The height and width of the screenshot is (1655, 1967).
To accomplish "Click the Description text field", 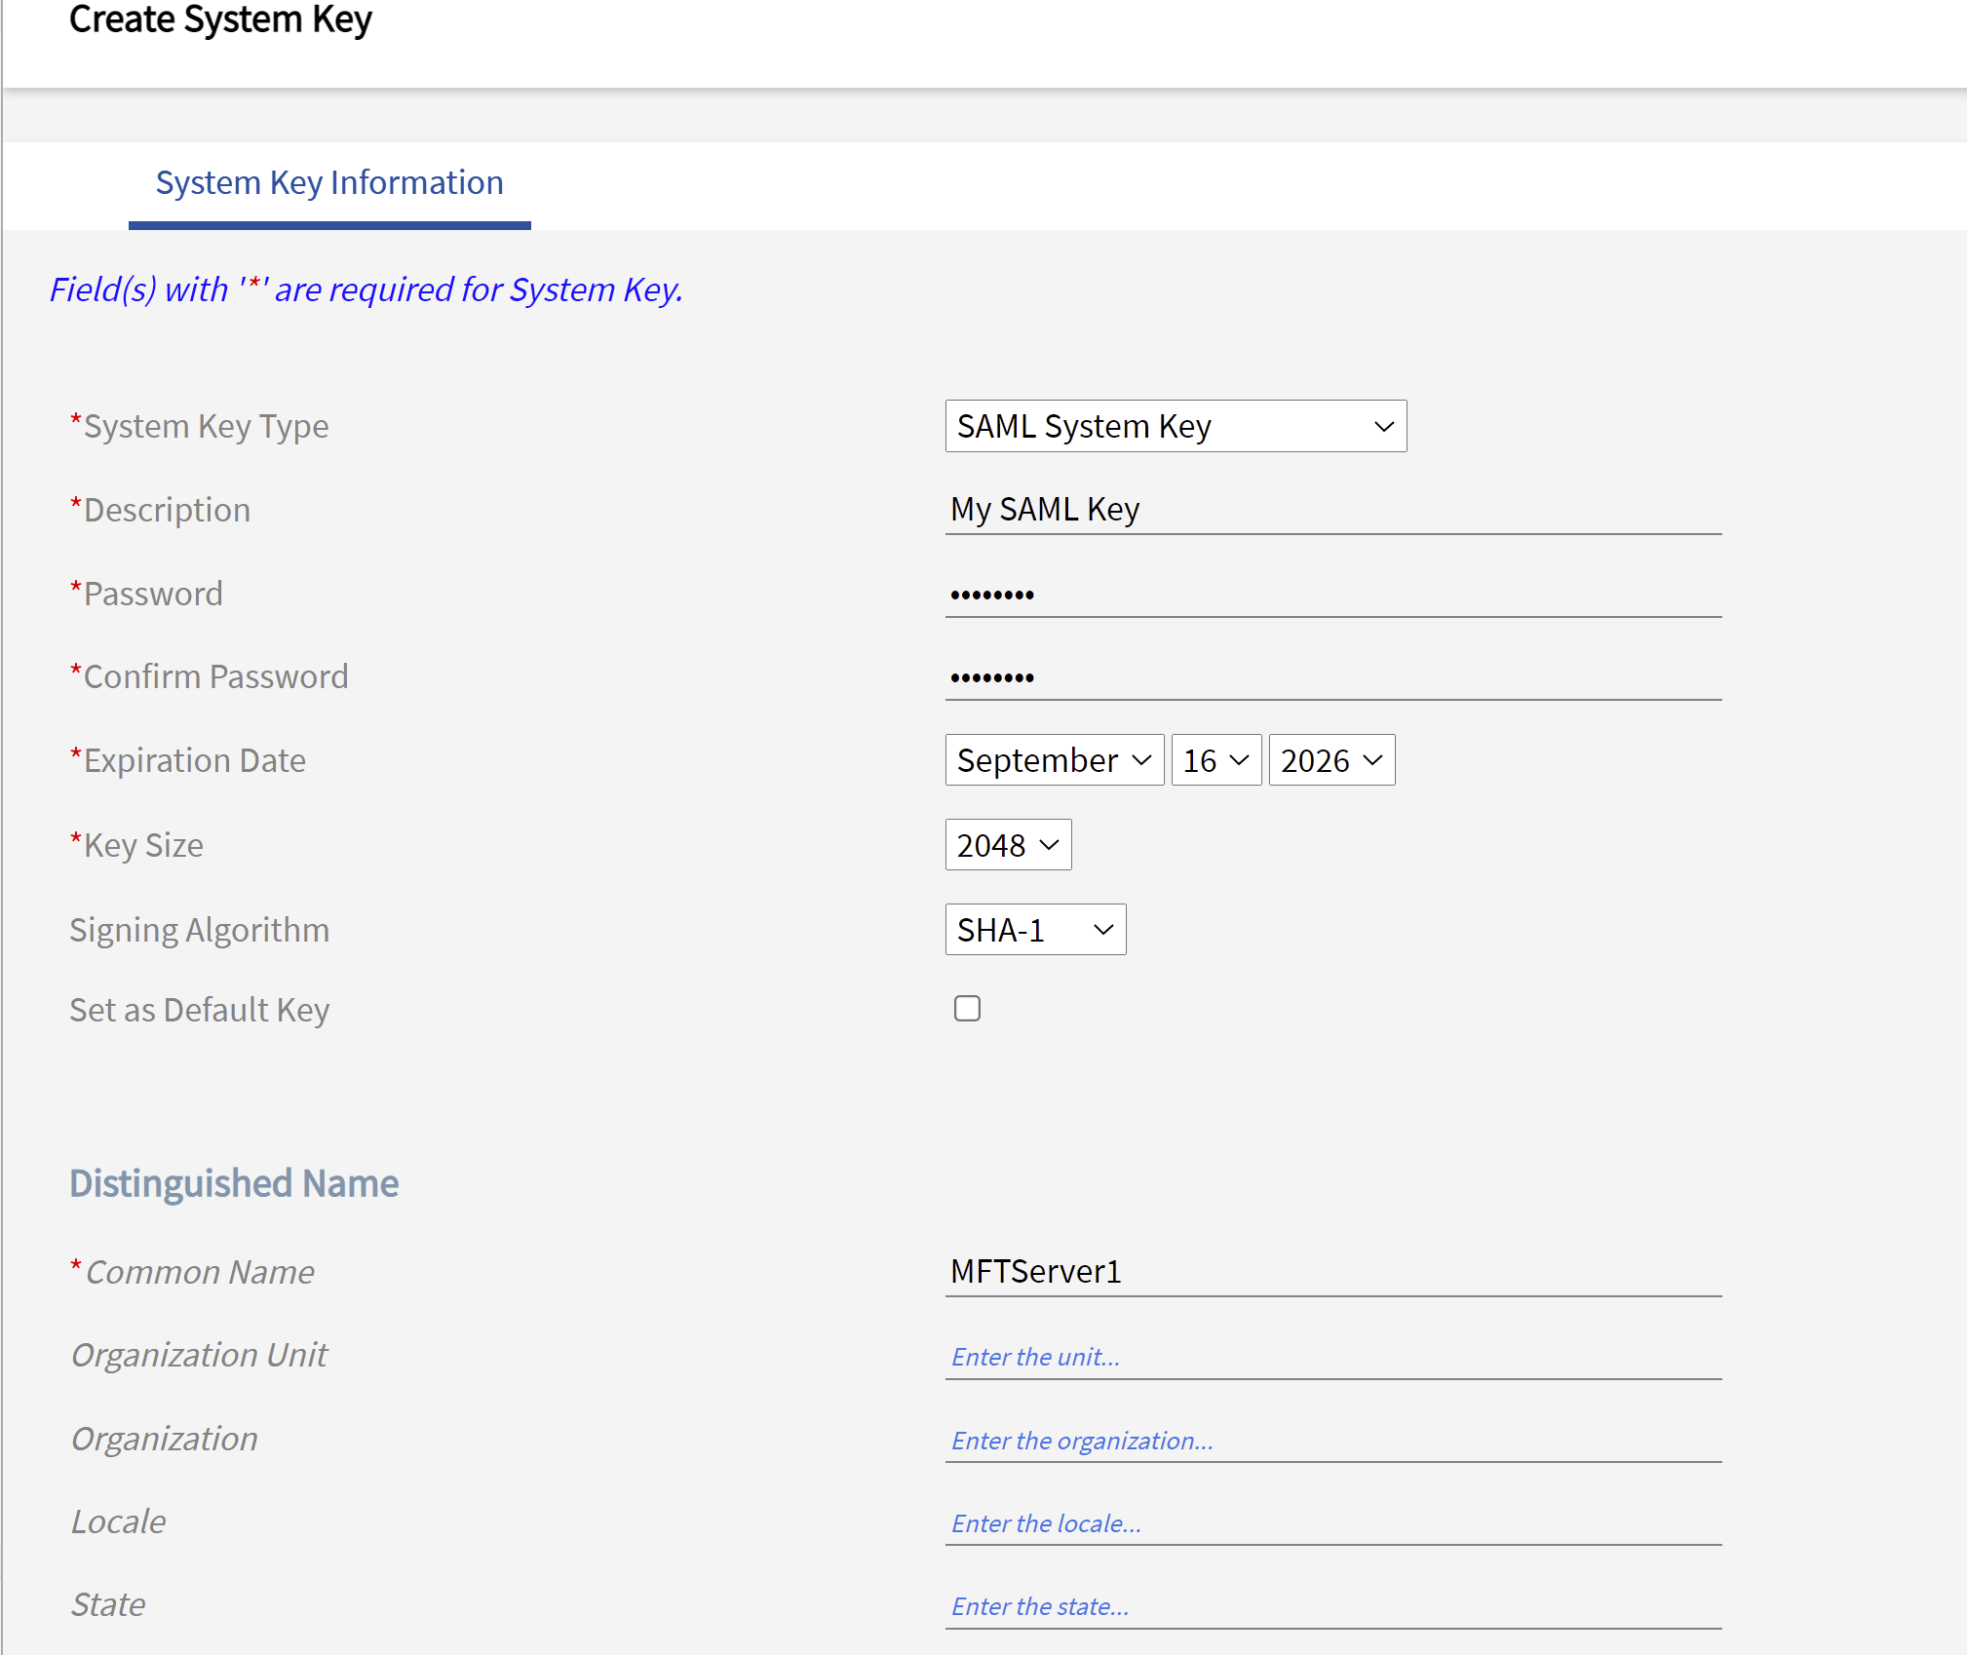I will (1331, 510).
